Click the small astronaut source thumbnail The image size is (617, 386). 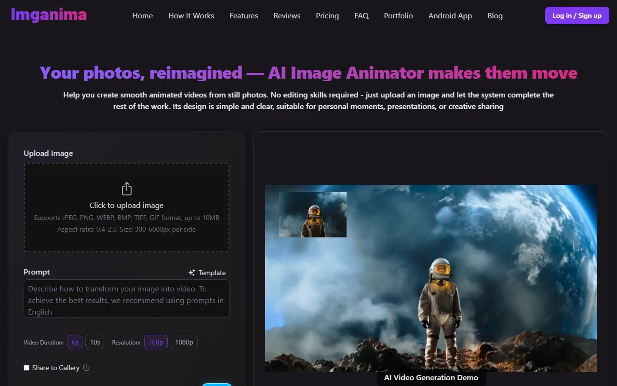point(312,215)
